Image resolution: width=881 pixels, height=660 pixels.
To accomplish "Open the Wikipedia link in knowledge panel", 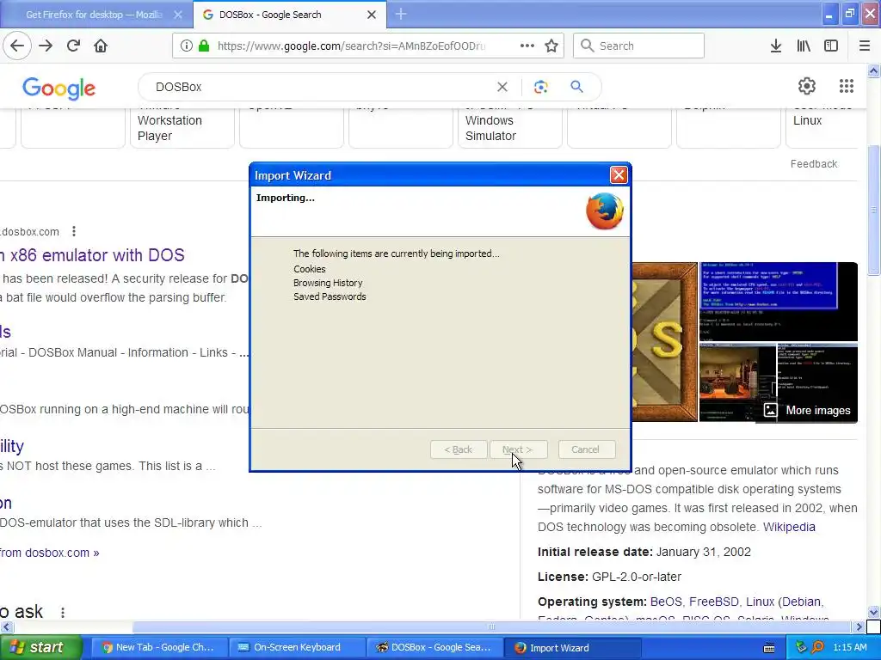I will (789, 527).
